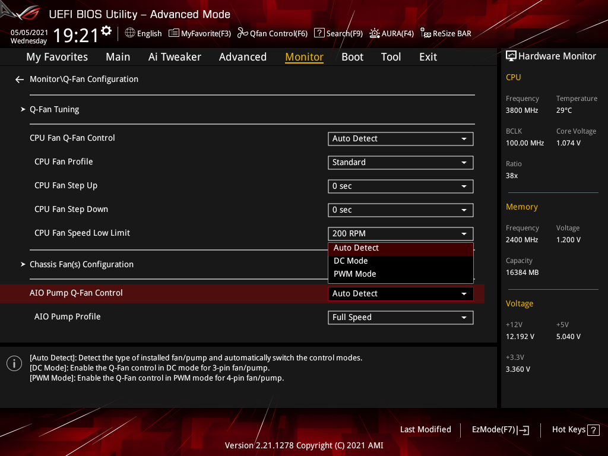Open MyFavorite(F3) list icon
This screenshot has height=456, width=608.
coord(174,33)
